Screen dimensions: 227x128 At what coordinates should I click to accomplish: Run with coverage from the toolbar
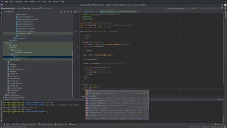click(195, 9)
